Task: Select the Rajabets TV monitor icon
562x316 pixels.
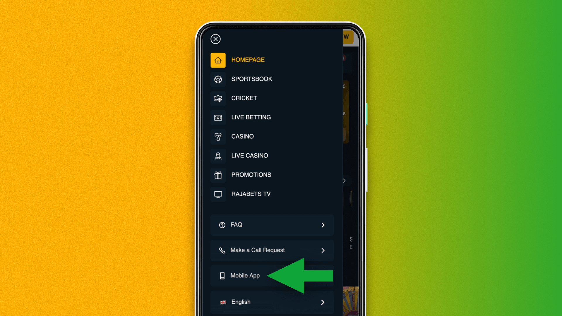Action: point(218,194)
